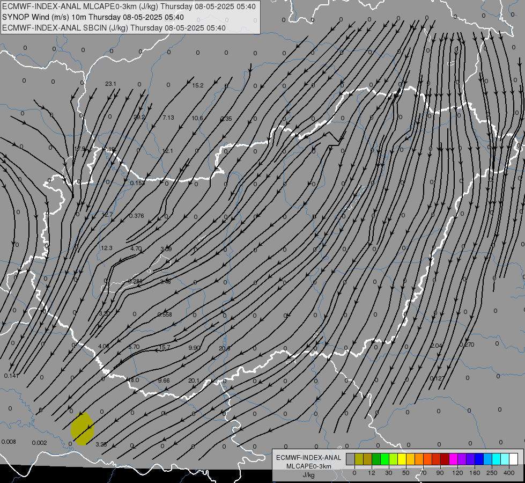
Task: Click the pure yellow legend swatch
Action: click(x=402, y=459)
